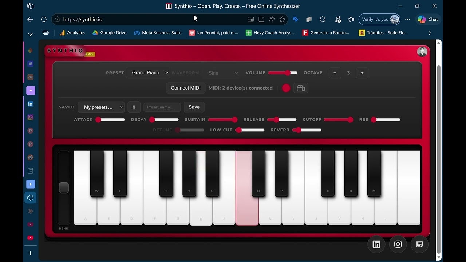Open the Extensions puzzle icon
466x262 pixels.
click(323, 19)
